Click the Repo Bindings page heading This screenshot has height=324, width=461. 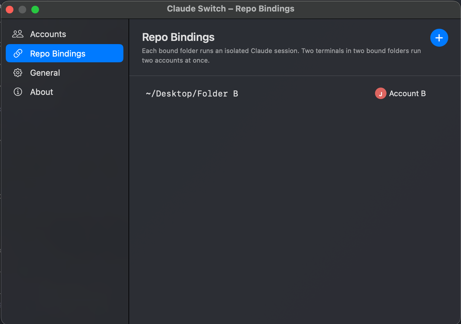tap(178, 37)
